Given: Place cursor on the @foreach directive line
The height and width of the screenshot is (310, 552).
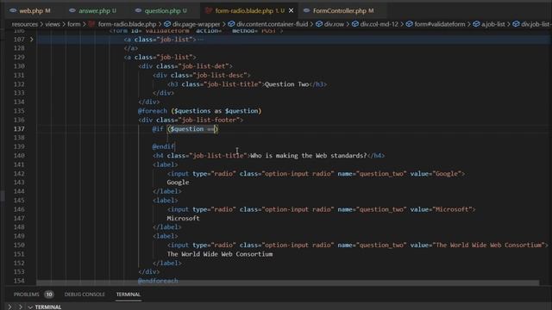Looking at the screenshot, I should point(199,111).
